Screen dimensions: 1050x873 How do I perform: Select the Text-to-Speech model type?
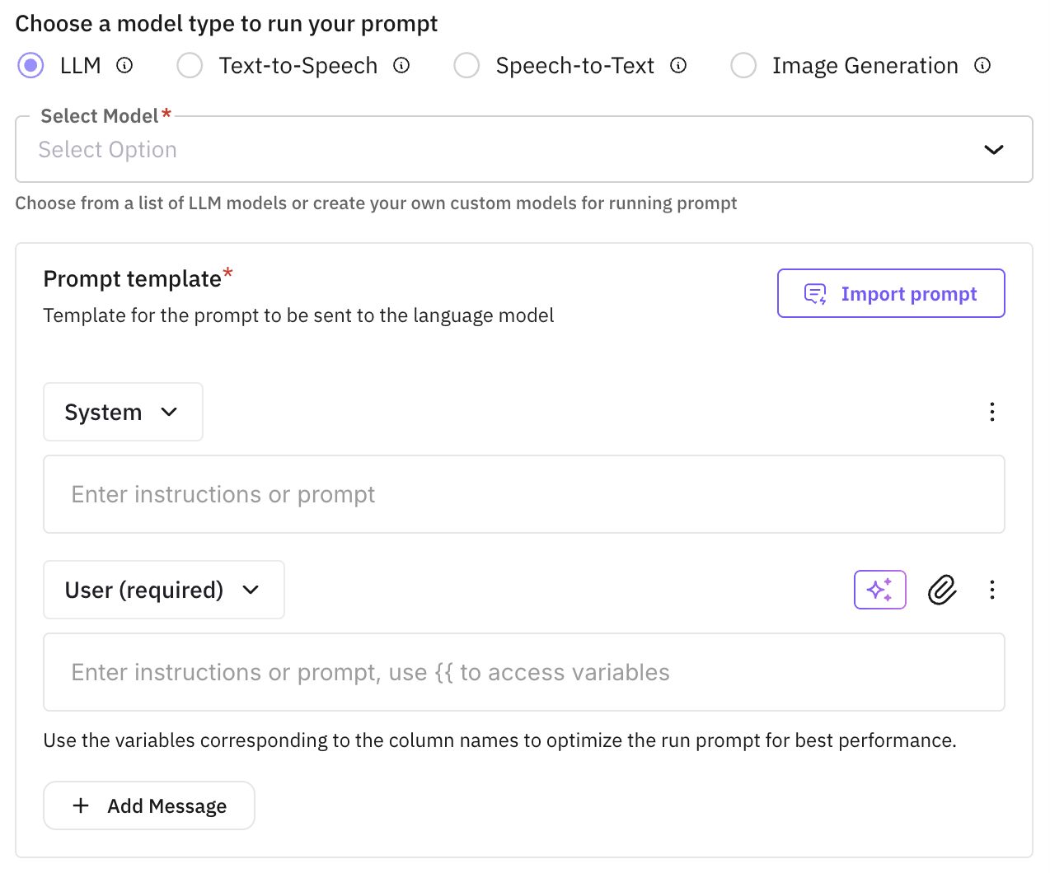pos(190,65)
